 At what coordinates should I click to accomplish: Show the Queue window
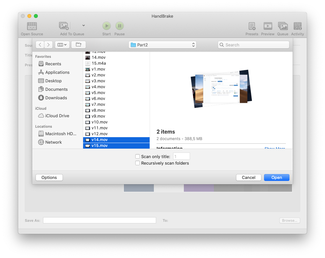(x=283, y=26)
